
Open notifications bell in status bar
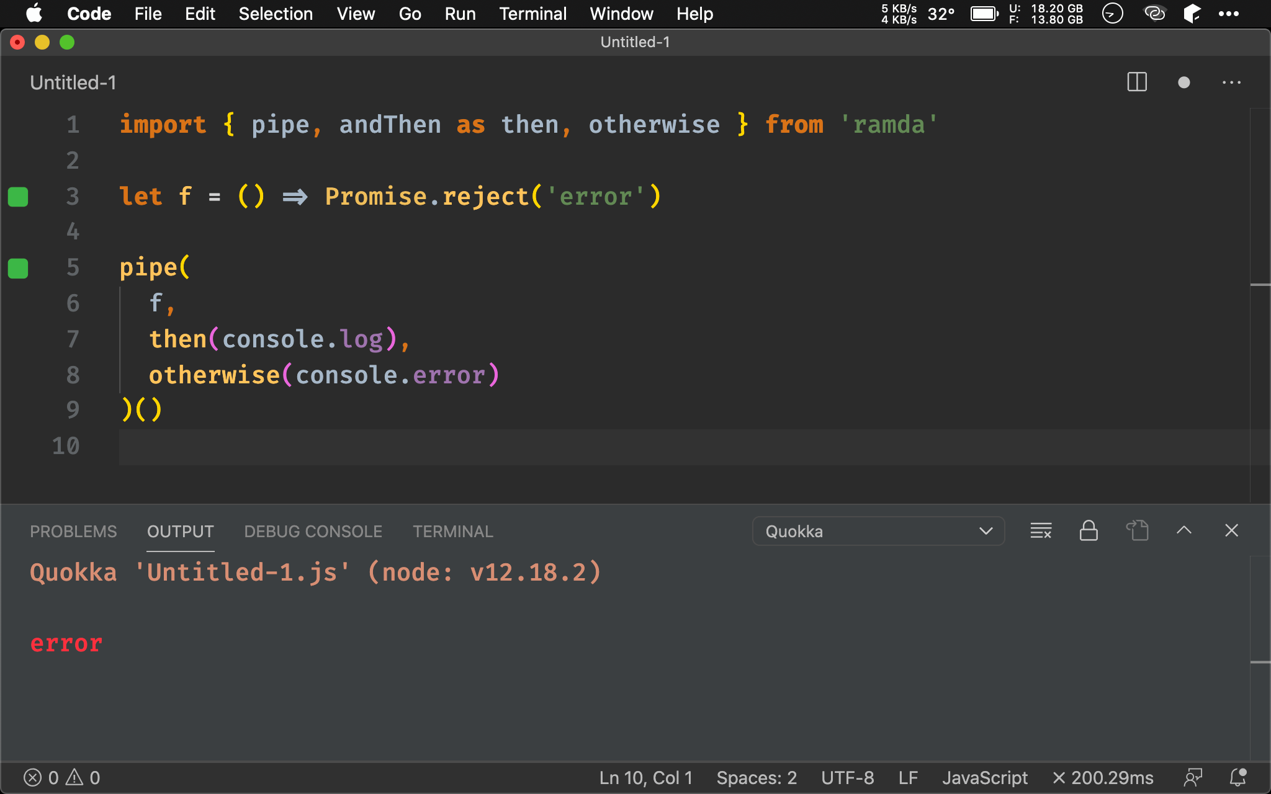(1238, 777)
